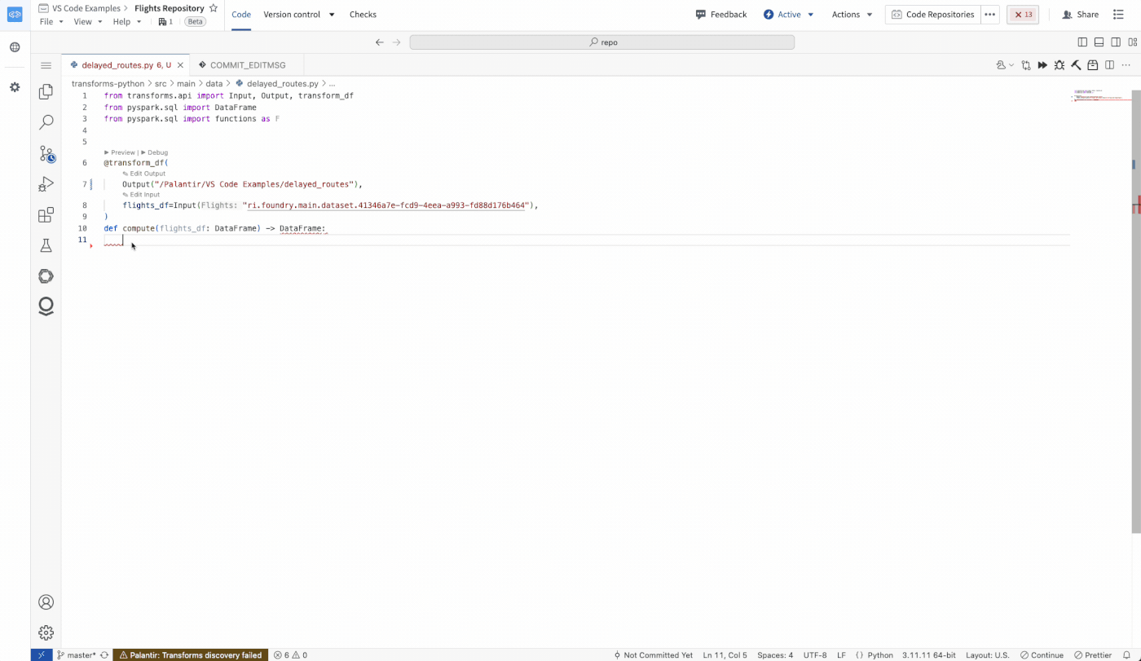The width and height of the screenshot is (1141, 661).
Task: Click the data folder in the breadcrumb
Action: coord(214,83)
